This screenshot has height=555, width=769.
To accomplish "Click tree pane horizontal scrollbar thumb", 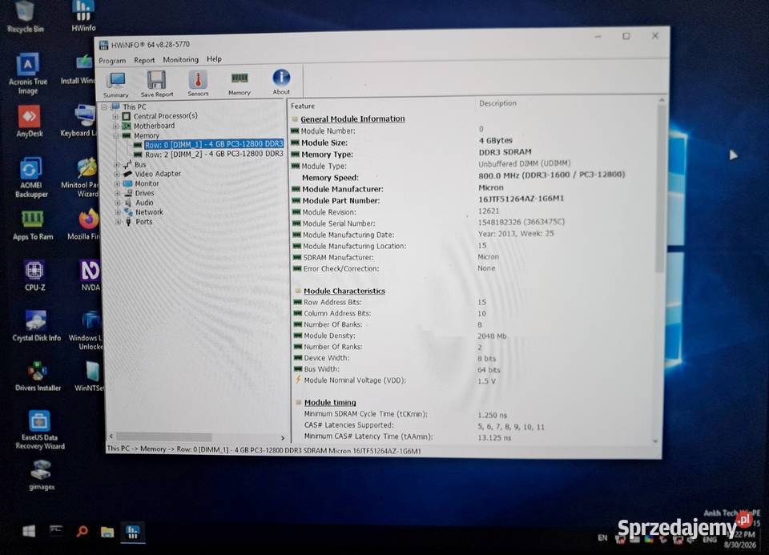I will pyautogui.click(x=163, y=436).
